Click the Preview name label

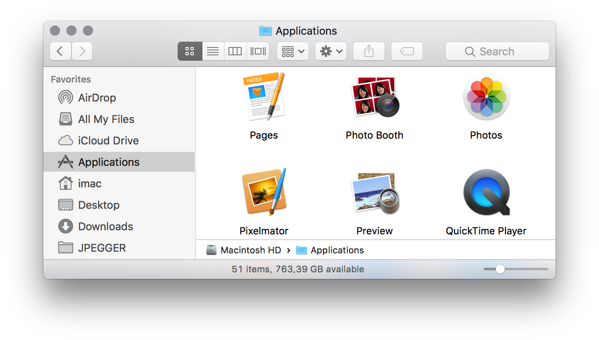(375, 231)
